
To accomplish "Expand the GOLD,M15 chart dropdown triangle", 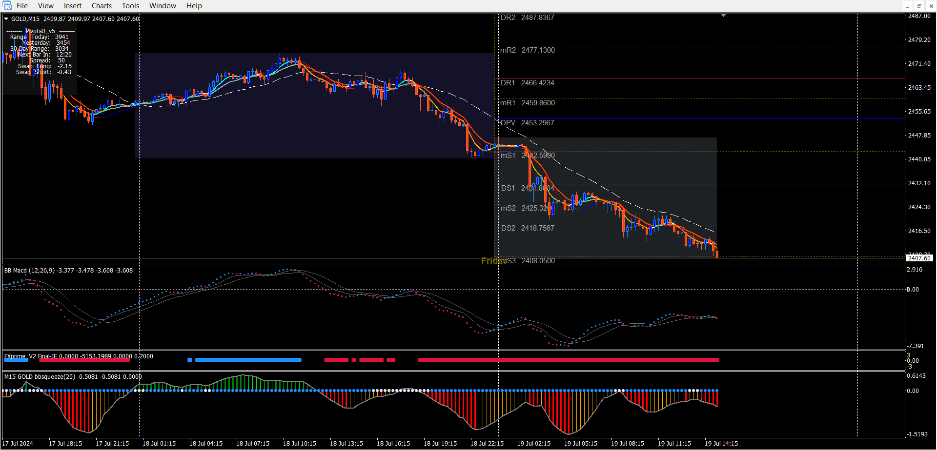I will (6, 19).
